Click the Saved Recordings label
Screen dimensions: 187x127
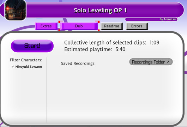(x=78, y=63)
